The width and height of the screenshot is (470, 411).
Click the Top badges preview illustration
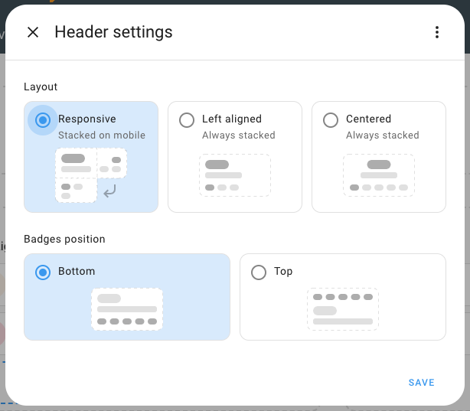[x=342, y=309]
